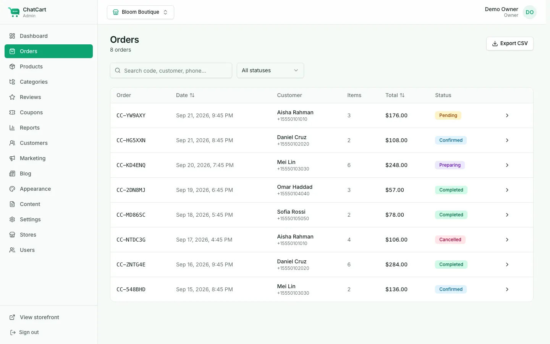
Task: Click the Marketing megaphone icon
Action: (x=12, y=158)
